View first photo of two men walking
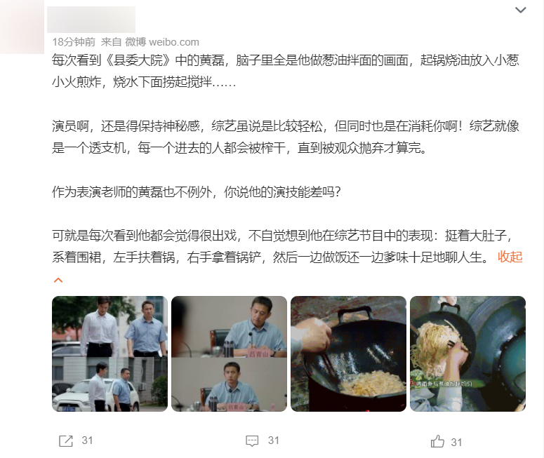 [x=110, y=353]
